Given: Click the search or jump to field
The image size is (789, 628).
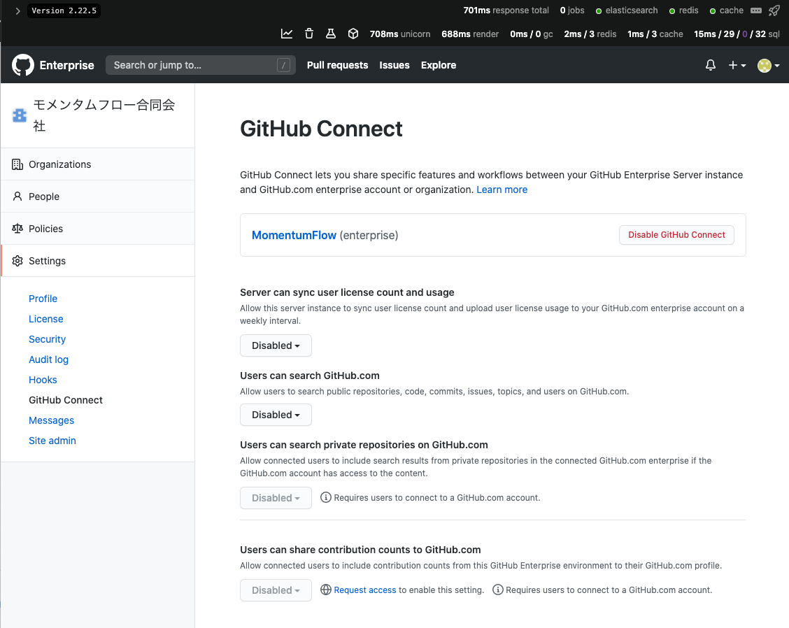Looking at the screenshot, I should tap(200, 64).
